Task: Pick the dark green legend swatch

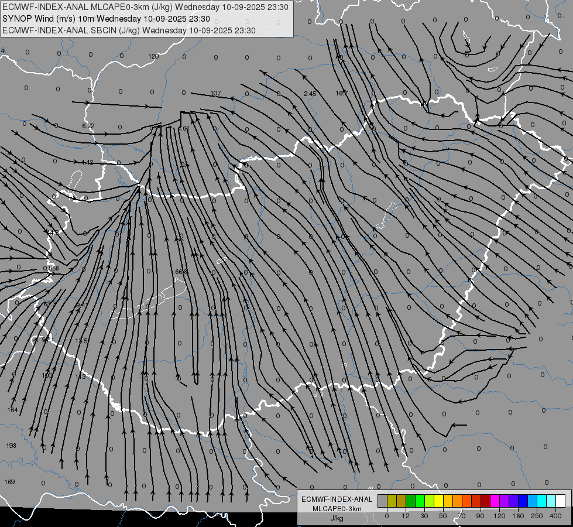Action: click(x=411, y=501)
